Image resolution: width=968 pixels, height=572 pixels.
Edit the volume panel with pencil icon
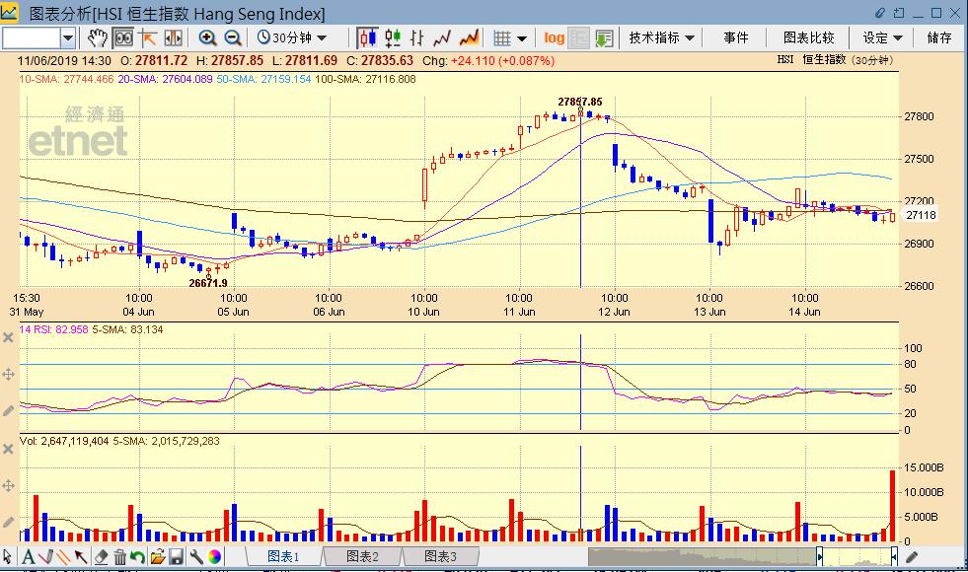8,522
